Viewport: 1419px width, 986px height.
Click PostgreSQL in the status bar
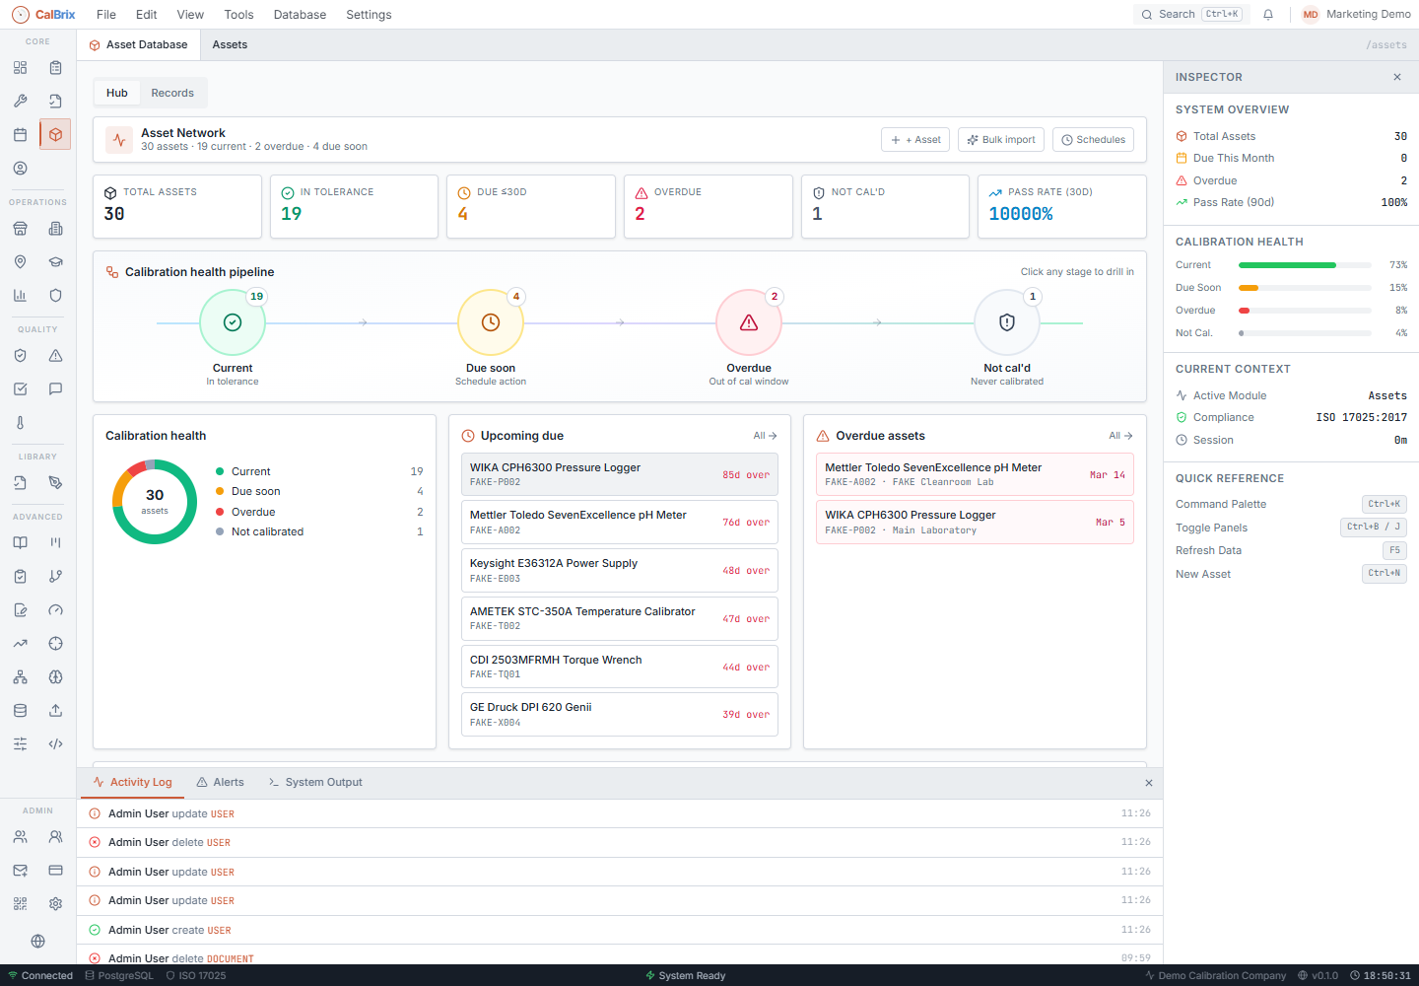tap(119, 976)
